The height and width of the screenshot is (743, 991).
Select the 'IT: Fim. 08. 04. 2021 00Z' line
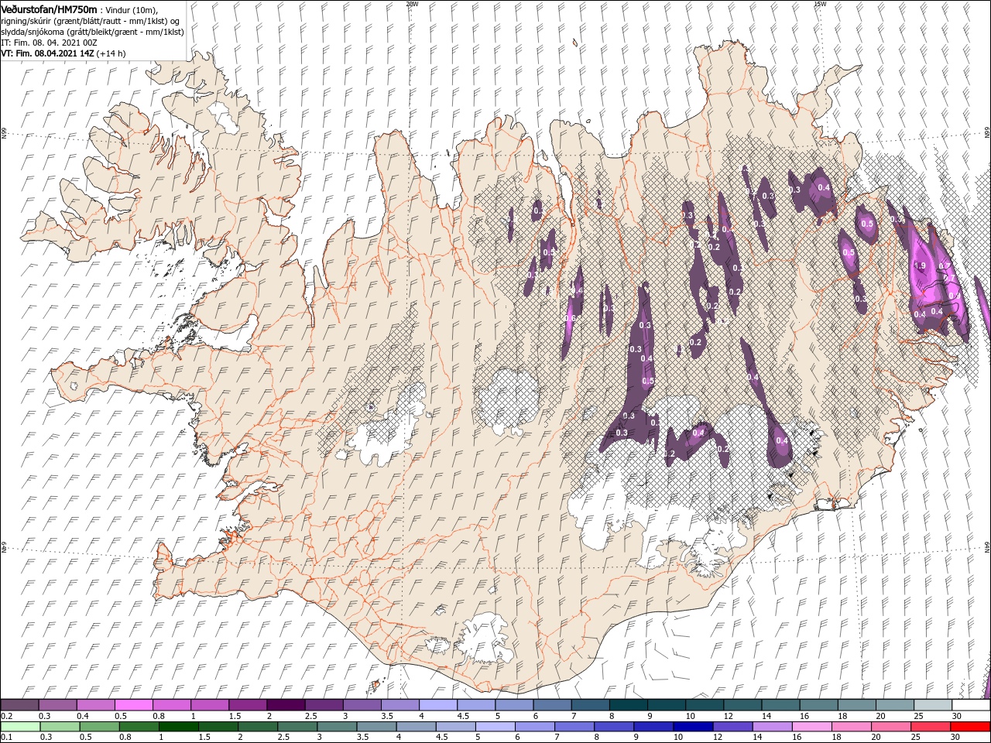click(x=49, y=43)
